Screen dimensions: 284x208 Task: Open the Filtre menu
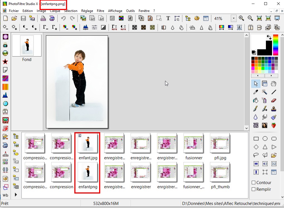pos(101,11)
